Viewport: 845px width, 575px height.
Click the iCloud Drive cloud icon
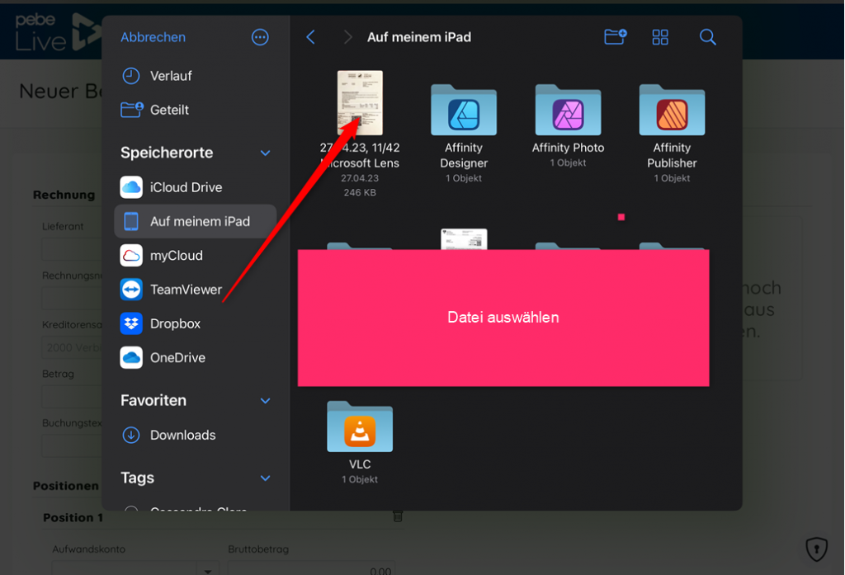(131, 187)
